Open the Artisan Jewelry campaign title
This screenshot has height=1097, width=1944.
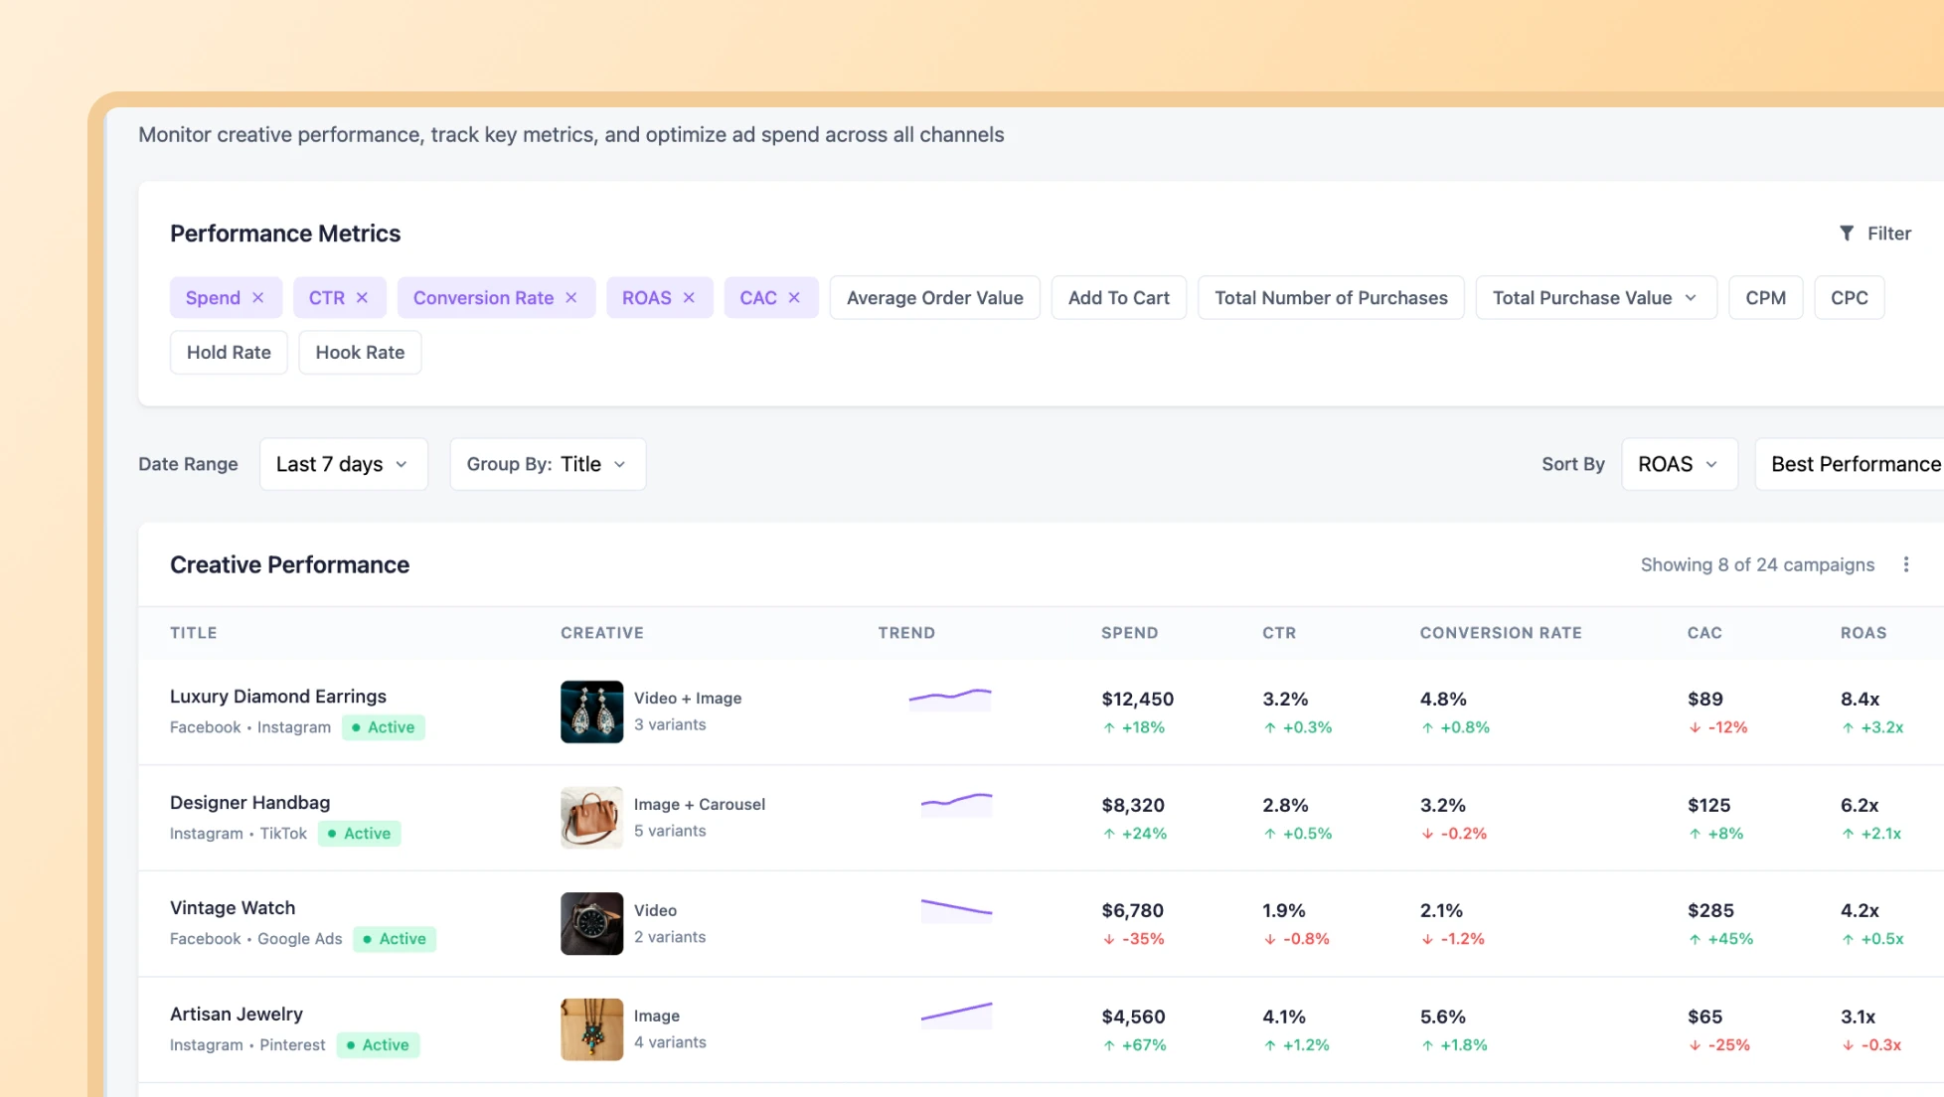coord(237,1015)
